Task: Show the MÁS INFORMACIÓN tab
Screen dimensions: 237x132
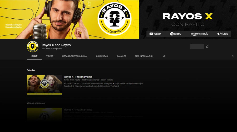Action: click(144, 56)
